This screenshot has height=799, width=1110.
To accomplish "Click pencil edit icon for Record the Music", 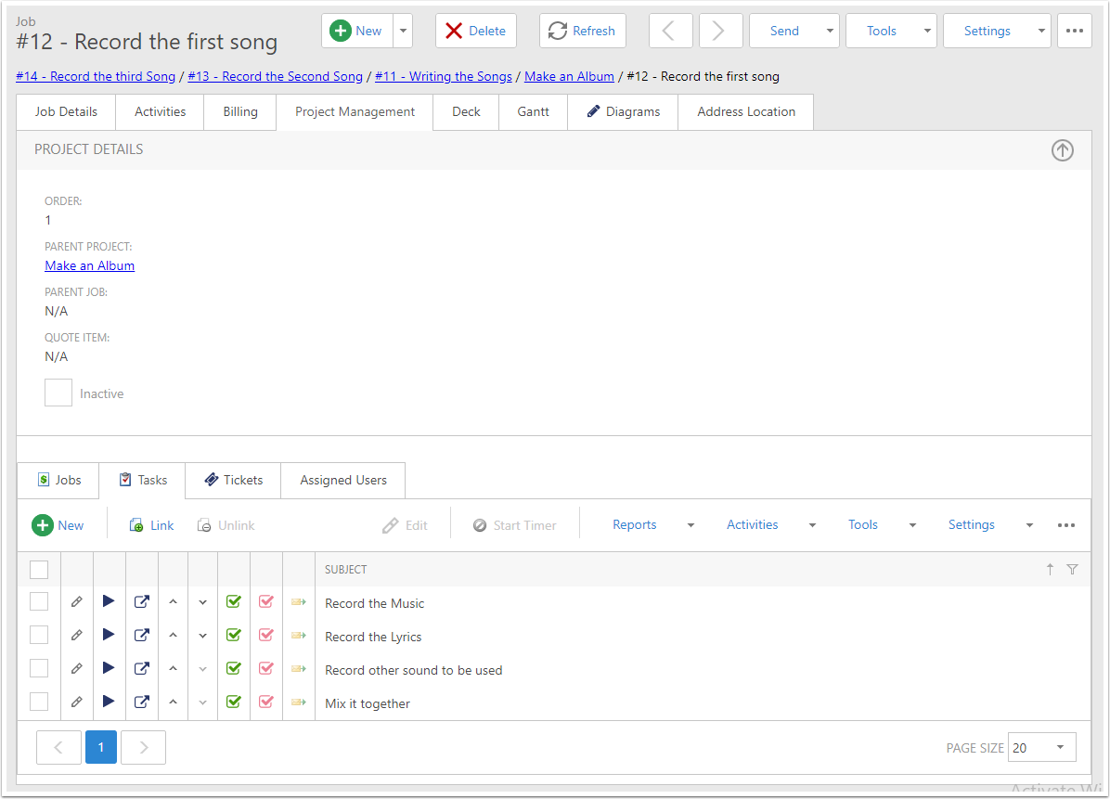I will (x=77, y=602).
